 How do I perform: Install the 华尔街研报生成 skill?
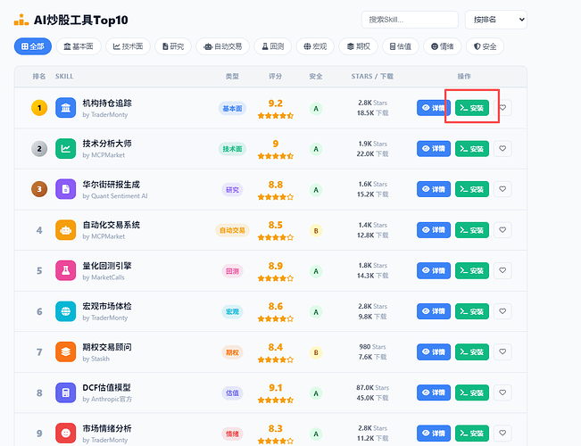(x=472, y=189)
